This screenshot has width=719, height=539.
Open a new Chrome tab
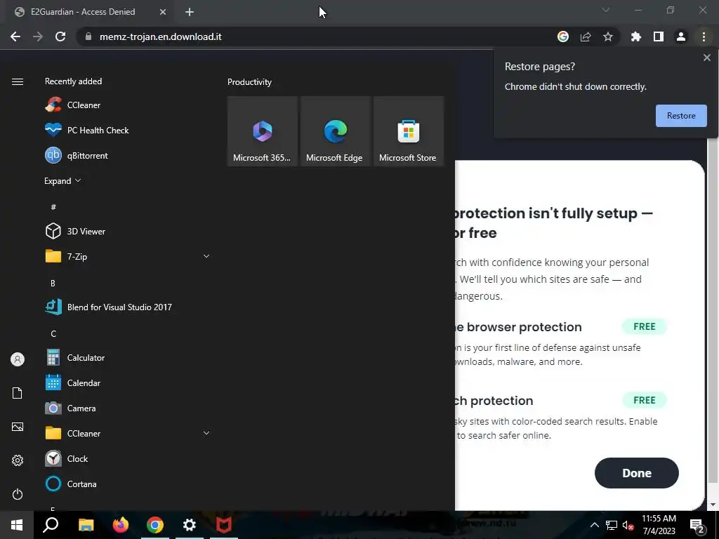pyautogui.click(x=190, y=12)
